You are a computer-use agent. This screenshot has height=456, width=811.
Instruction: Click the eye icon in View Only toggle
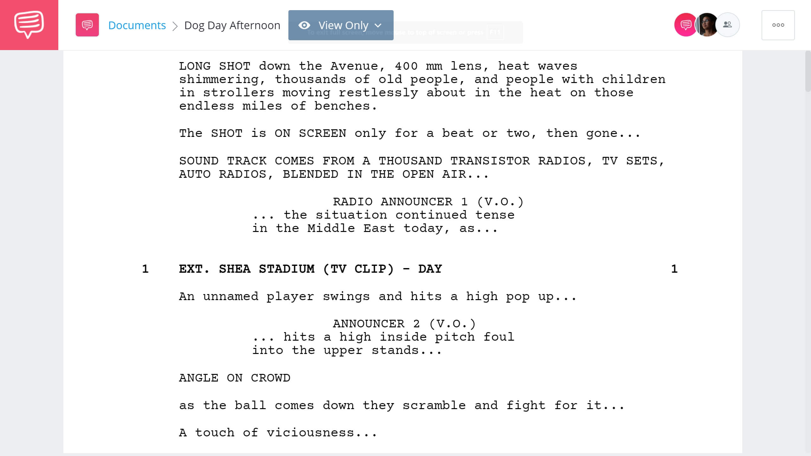[x=305, y=24]
